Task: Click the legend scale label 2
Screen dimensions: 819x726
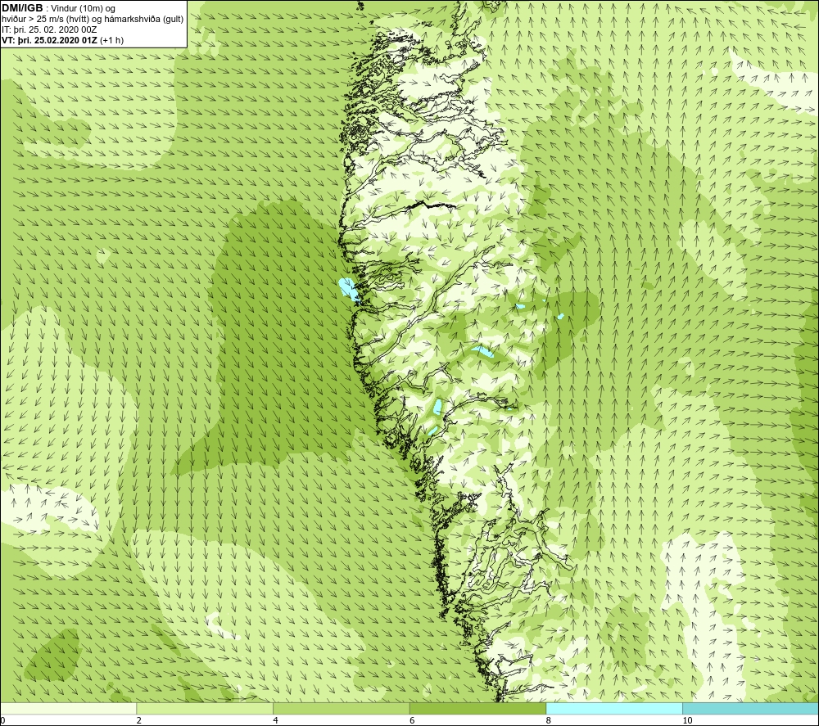Action: point(139,721)
